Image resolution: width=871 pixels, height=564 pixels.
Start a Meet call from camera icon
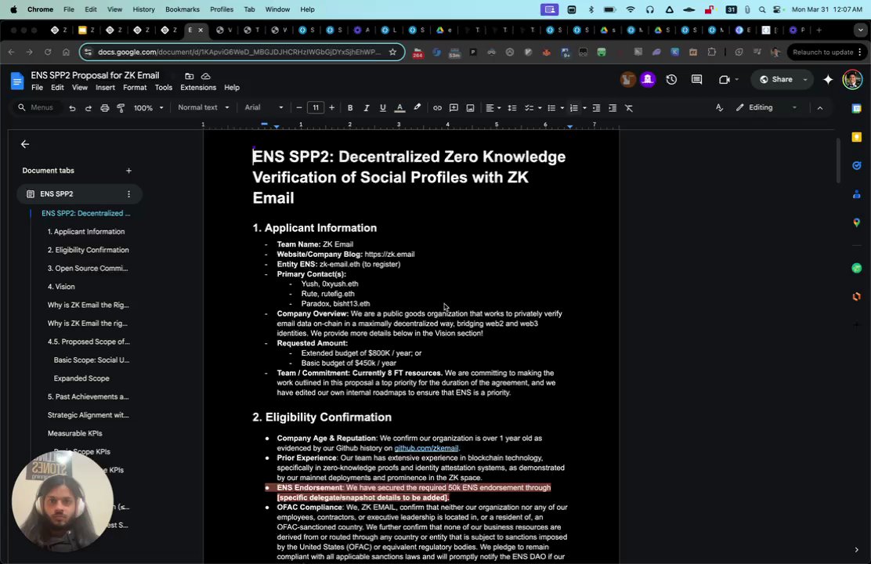tap(725, 79)
